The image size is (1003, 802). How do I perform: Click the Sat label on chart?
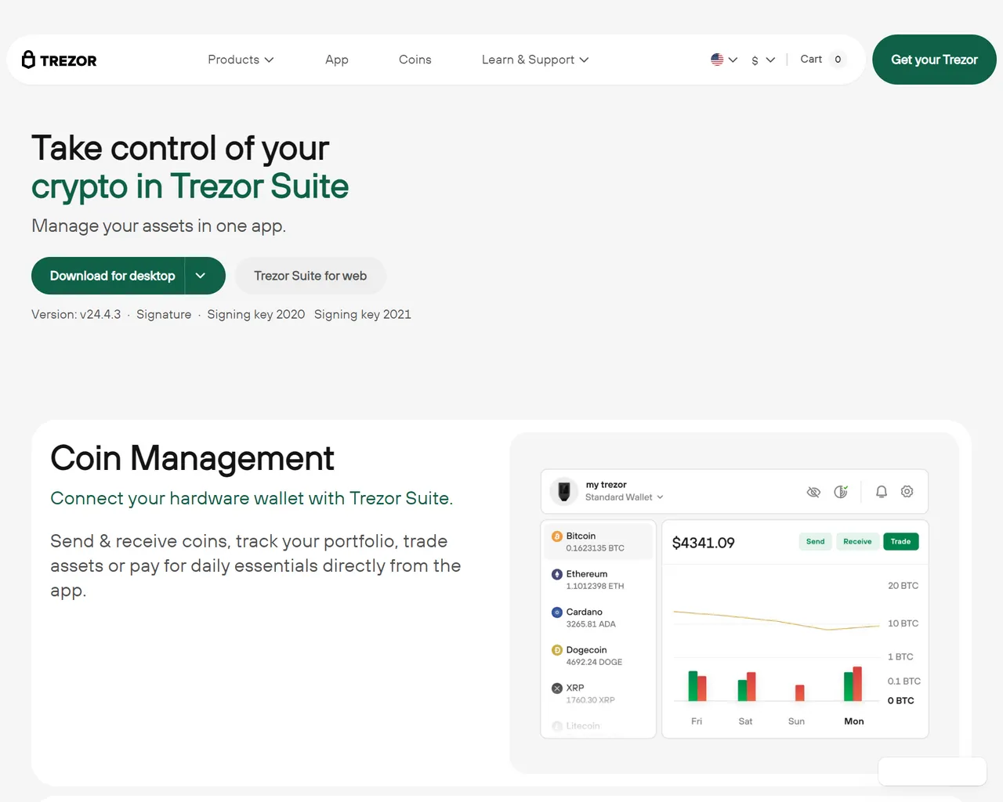(x=745, y=721)
